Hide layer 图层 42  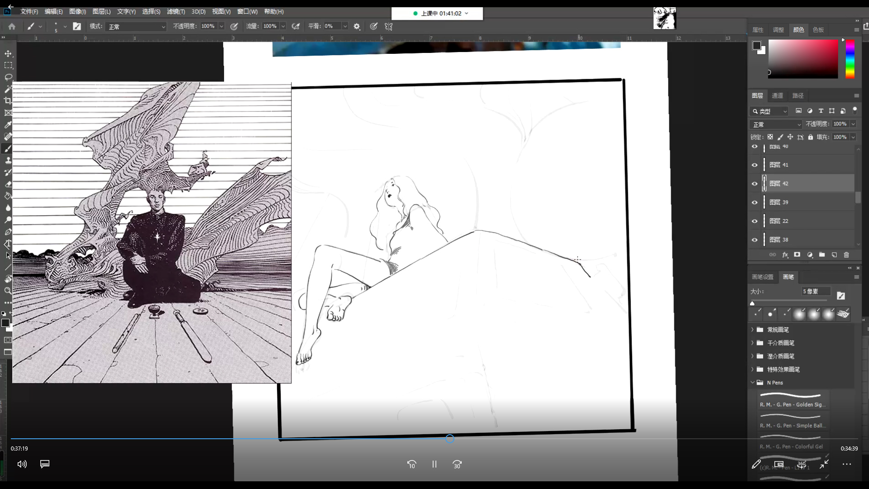[754, 183]
